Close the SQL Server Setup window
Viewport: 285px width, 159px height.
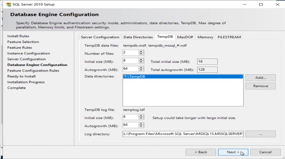tap(277, 4)
